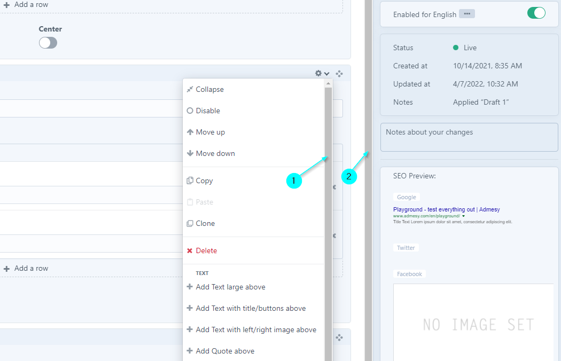This screenshot has width=561, height=361.
Task: Select Collapse from the context menu
Action: click(253, 89)
